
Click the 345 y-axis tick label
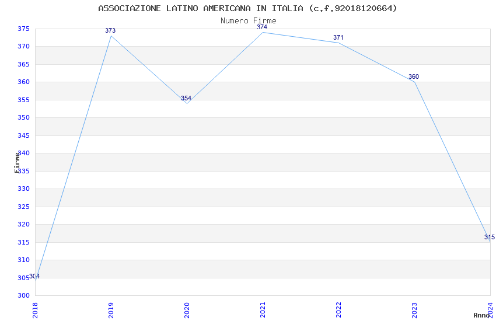point(23,135)
